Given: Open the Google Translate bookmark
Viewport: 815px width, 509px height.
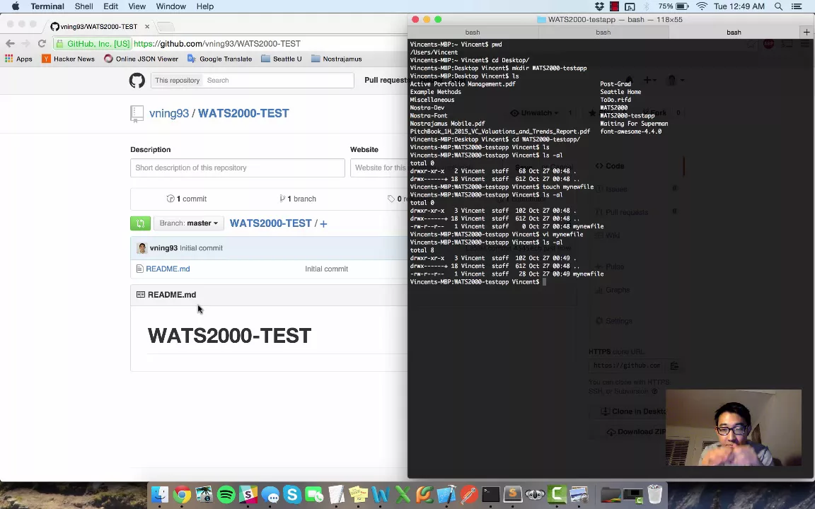Looking at the screenshot, I should (220, 59).
